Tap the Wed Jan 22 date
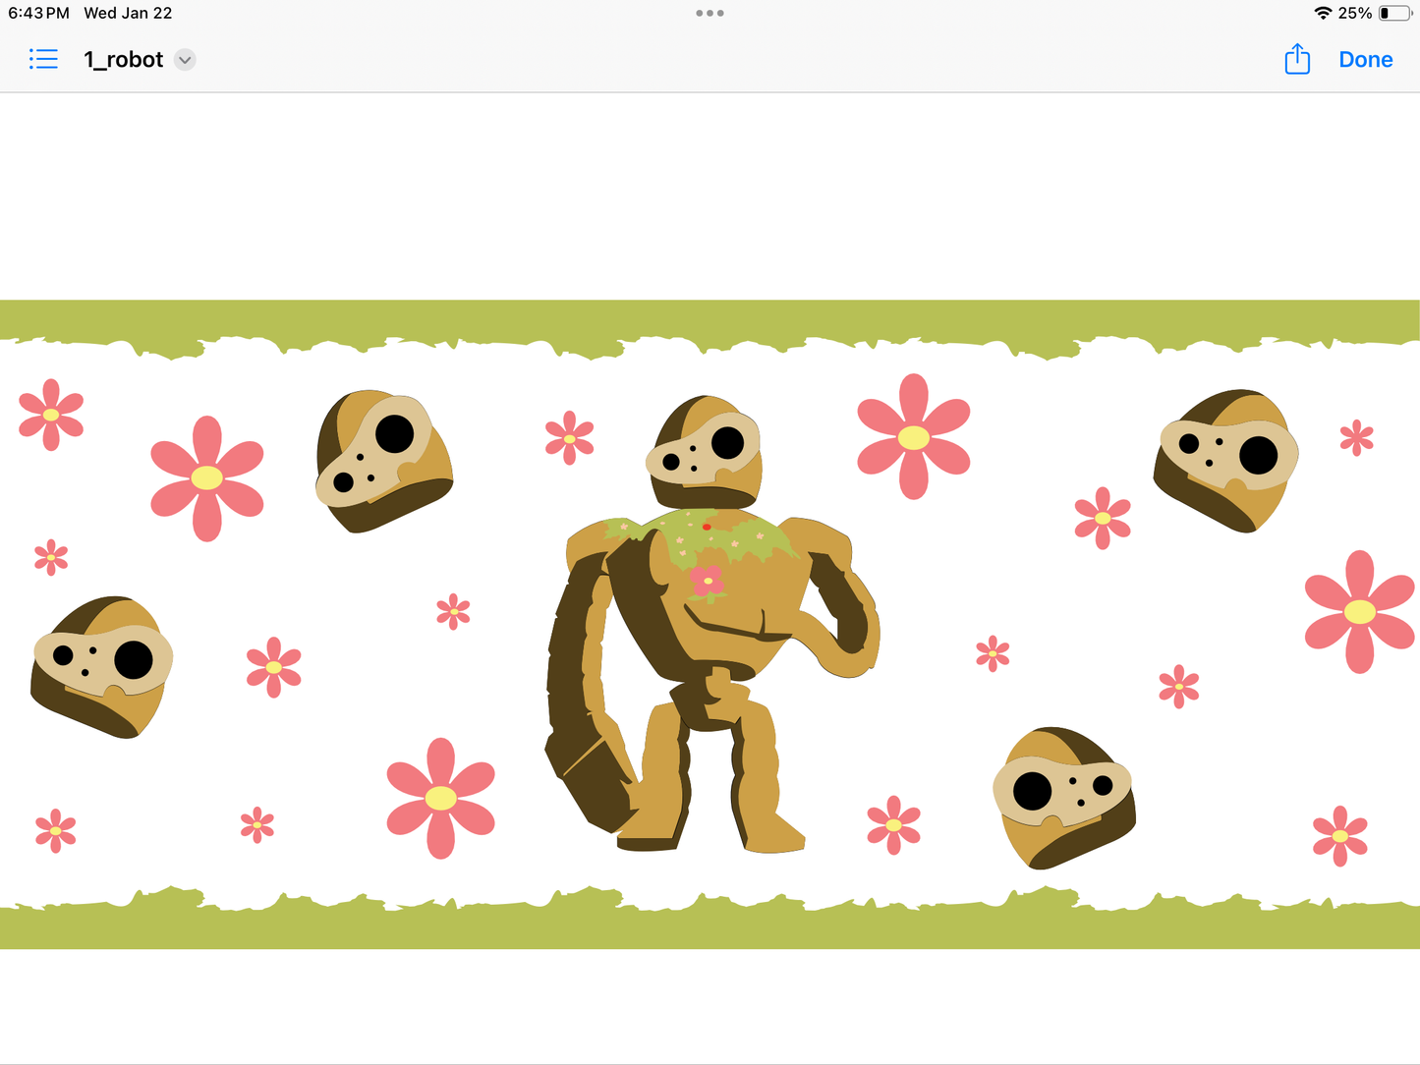Screen dimensions: 1420x1065 [x=128, y=14]
